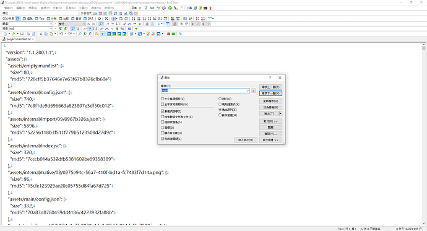
Task: Select Tab separated mode in CSV toolbar
Action: 40,19
